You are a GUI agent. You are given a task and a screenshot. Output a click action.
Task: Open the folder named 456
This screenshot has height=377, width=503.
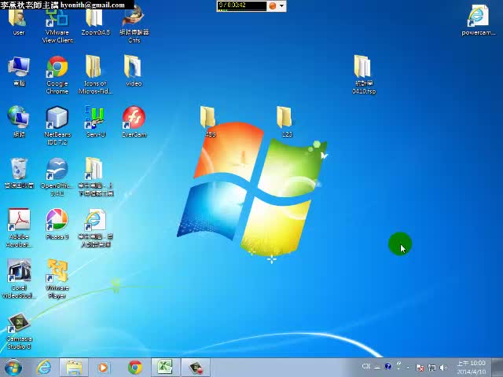[208, 122]
